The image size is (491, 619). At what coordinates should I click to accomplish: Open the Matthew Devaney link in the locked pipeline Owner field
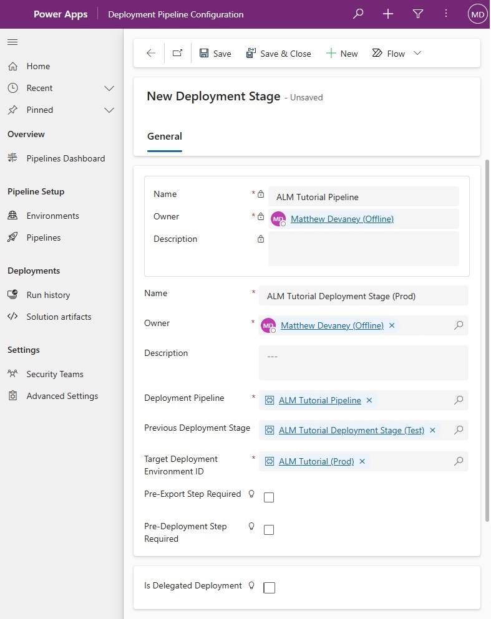click(342, 219)
